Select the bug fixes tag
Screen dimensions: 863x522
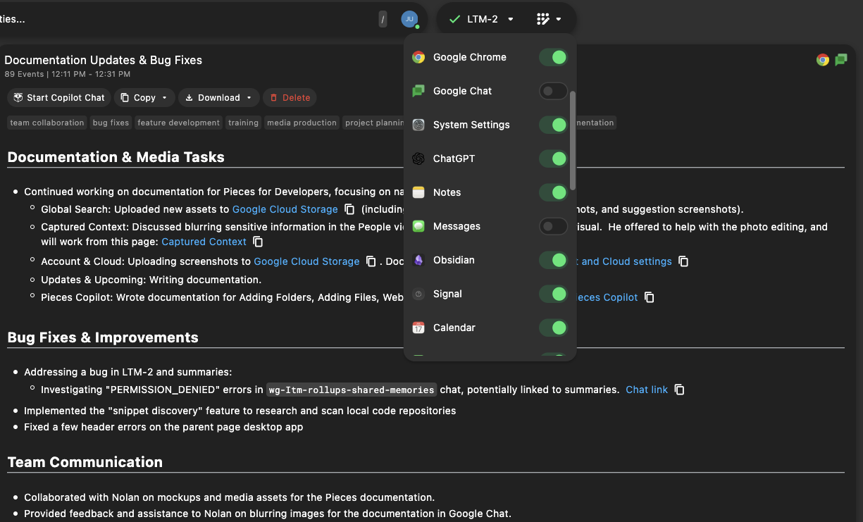point(111,123)
